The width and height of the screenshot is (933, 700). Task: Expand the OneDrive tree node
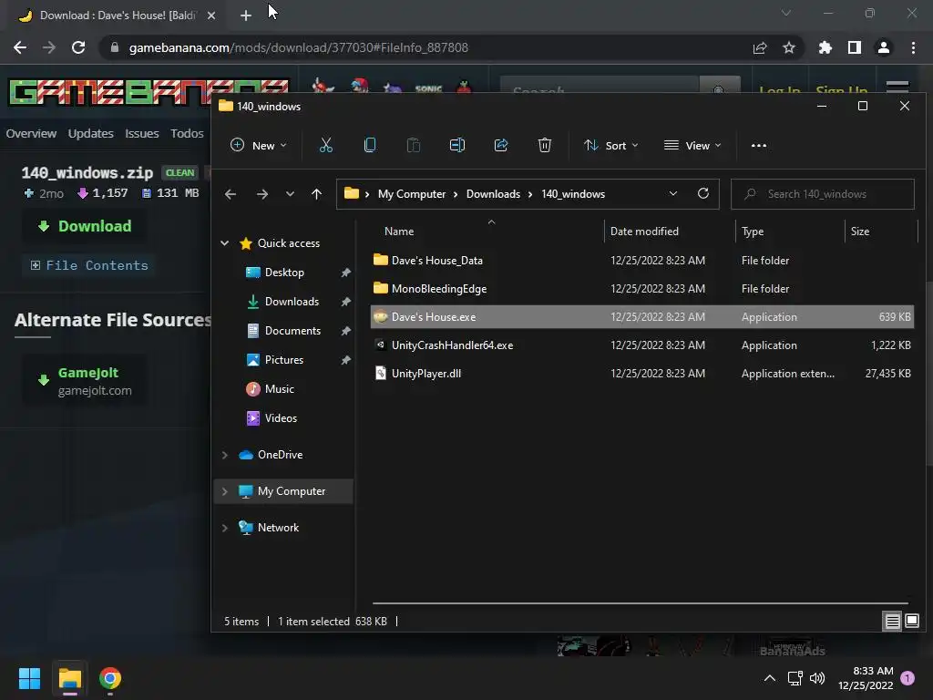pyautogui.click(x=225, y=455)
